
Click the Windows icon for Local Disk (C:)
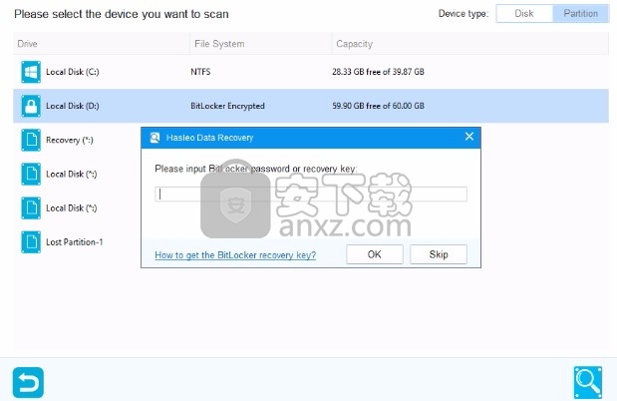31,72
